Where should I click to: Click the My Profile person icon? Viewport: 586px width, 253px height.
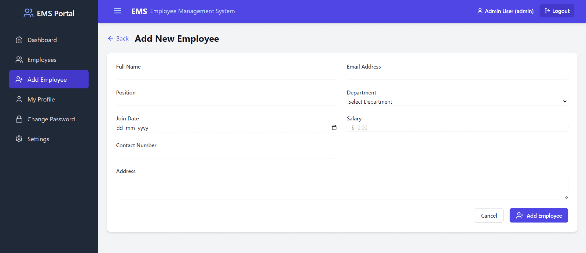19,99
